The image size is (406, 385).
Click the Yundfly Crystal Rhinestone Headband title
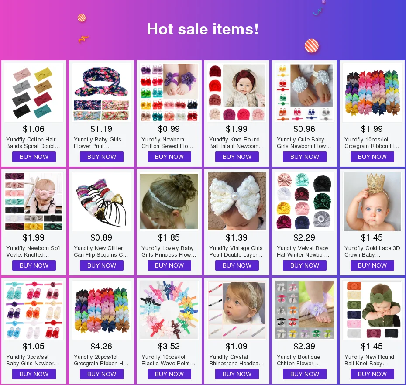point(237,361)
